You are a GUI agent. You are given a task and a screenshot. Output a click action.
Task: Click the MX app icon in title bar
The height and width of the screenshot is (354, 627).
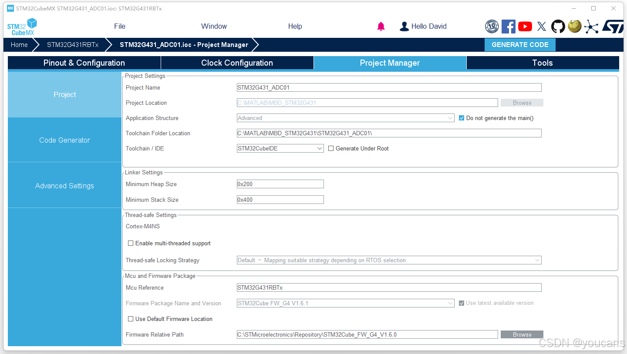coord(10,8)
